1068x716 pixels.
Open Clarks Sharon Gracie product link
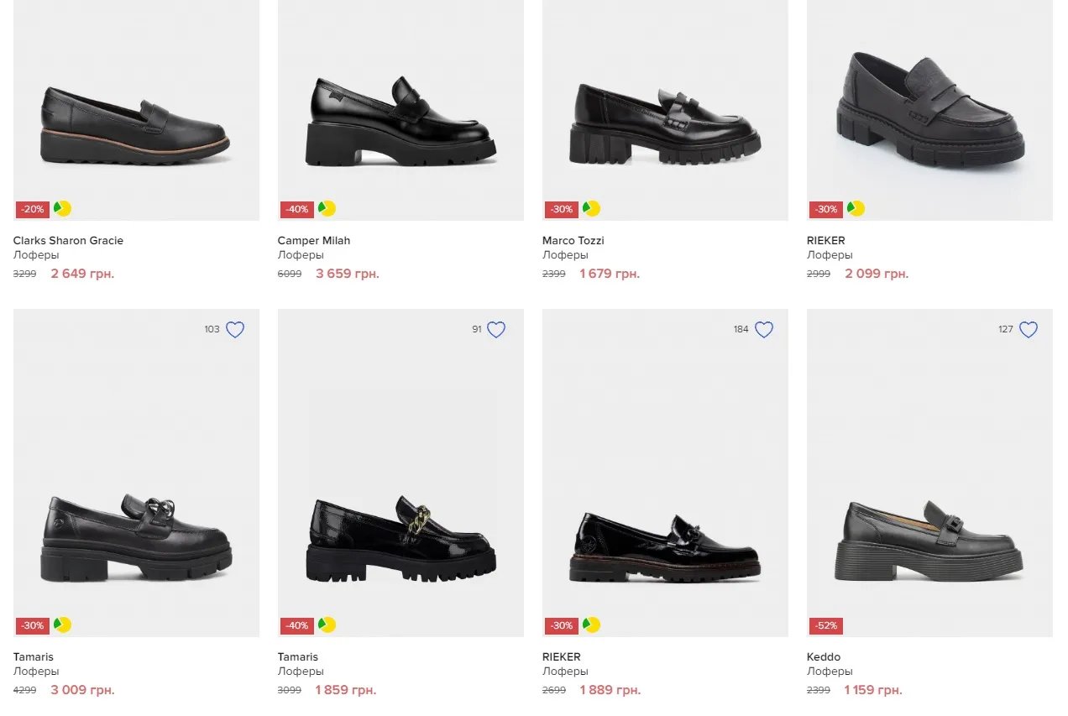coord(68,241)
